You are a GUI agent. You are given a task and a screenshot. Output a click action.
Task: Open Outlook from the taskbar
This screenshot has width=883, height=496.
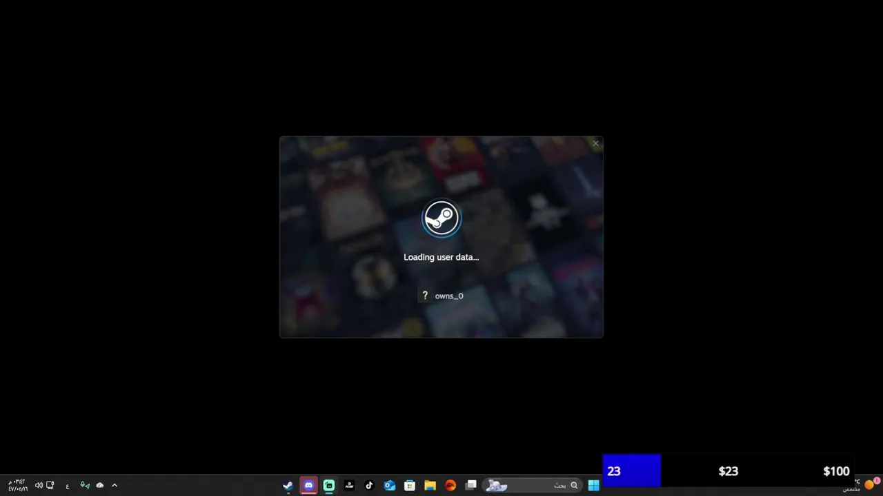[390, 486]
